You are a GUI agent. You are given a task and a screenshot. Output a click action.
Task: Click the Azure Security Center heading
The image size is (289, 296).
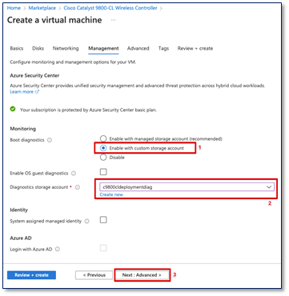click(34, 75)
